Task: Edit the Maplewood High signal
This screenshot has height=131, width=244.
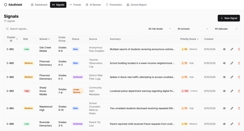Action: (x=232, y=108)
